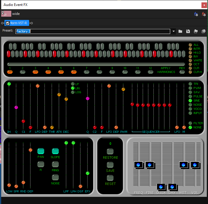Click the first sequencer step red knob
The height and width of the screenshot is (204, 208).
tap(132, 104)
